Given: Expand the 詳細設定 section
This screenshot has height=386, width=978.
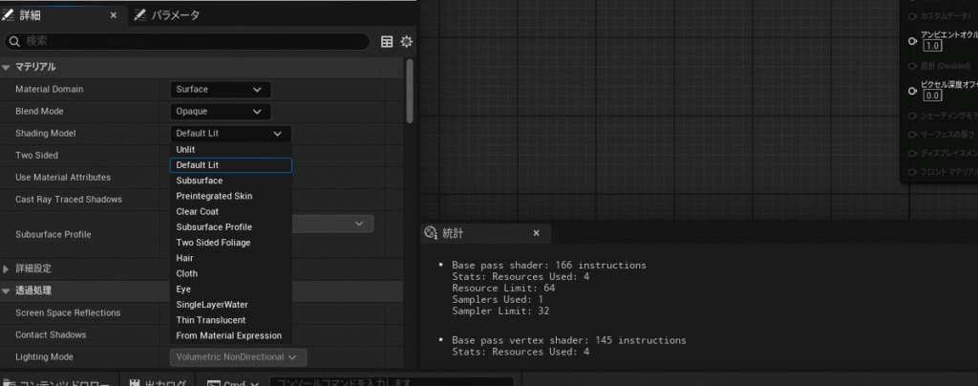Looking at the screenshot, I should click(x=7, y=268).
